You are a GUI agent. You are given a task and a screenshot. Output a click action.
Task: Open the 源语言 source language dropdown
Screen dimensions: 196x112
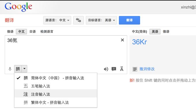[57, 20]
